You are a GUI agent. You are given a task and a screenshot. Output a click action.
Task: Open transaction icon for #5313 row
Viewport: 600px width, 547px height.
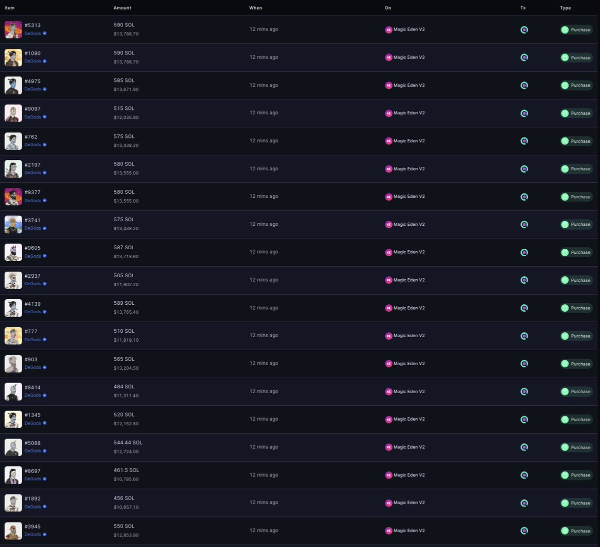click(524, 29)
